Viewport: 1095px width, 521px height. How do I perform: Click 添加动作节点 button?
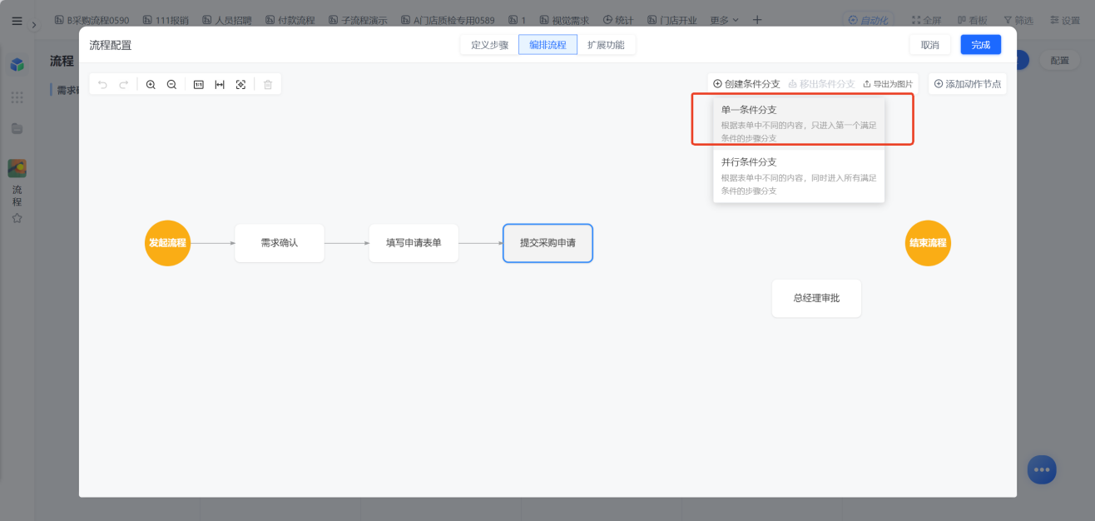[967, 84]
